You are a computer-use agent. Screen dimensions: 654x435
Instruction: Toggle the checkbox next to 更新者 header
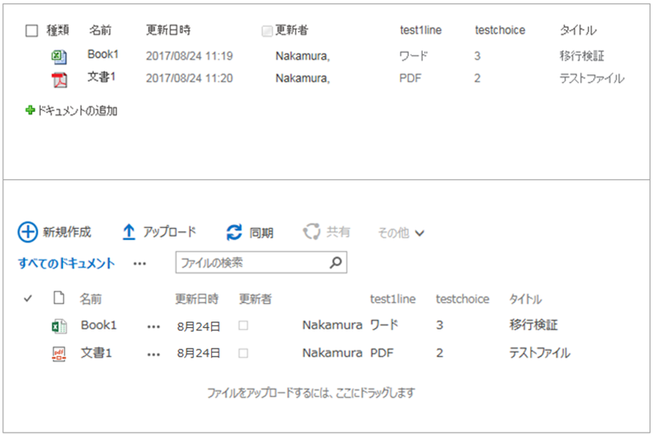point(267,31)
